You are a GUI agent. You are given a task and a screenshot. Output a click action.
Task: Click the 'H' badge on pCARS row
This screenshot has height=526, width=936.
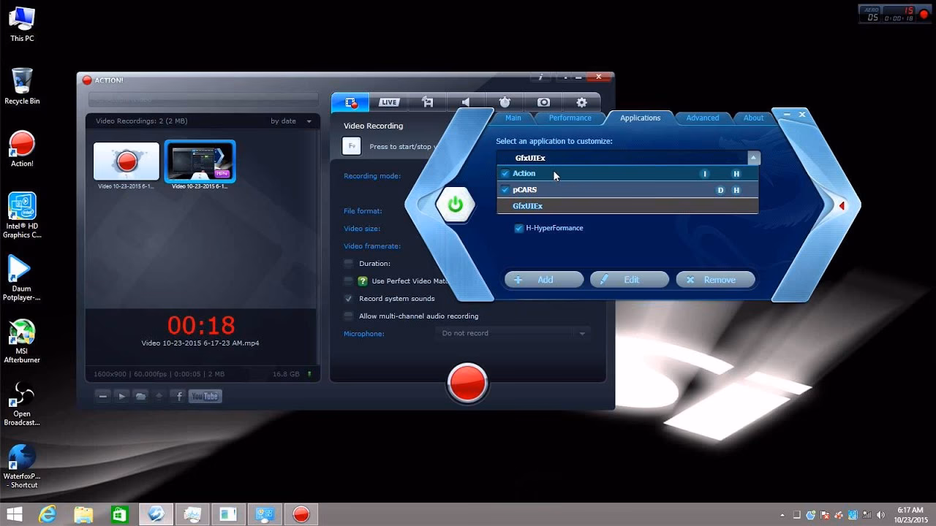[x=736, y=190]
